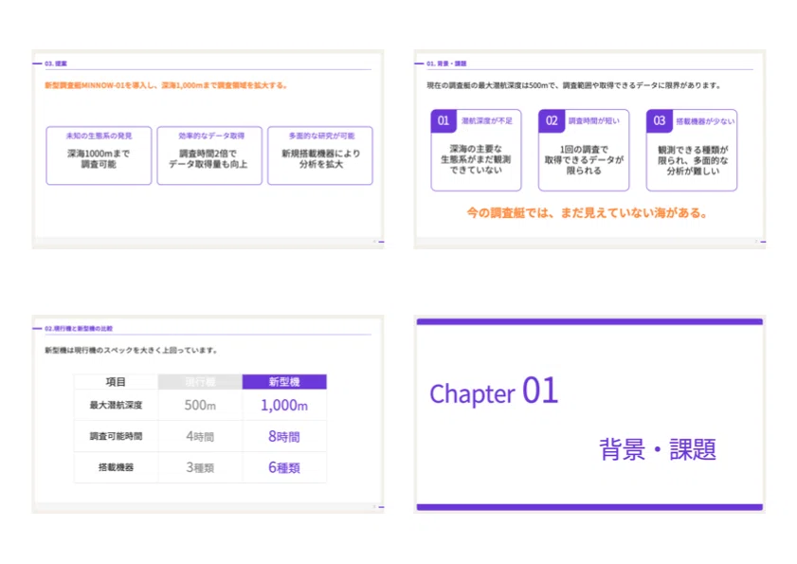Viewport: 797px width, 564px height.
Task: Click the '02.現行機と新型機の比較' header
Action: (79, 329)
